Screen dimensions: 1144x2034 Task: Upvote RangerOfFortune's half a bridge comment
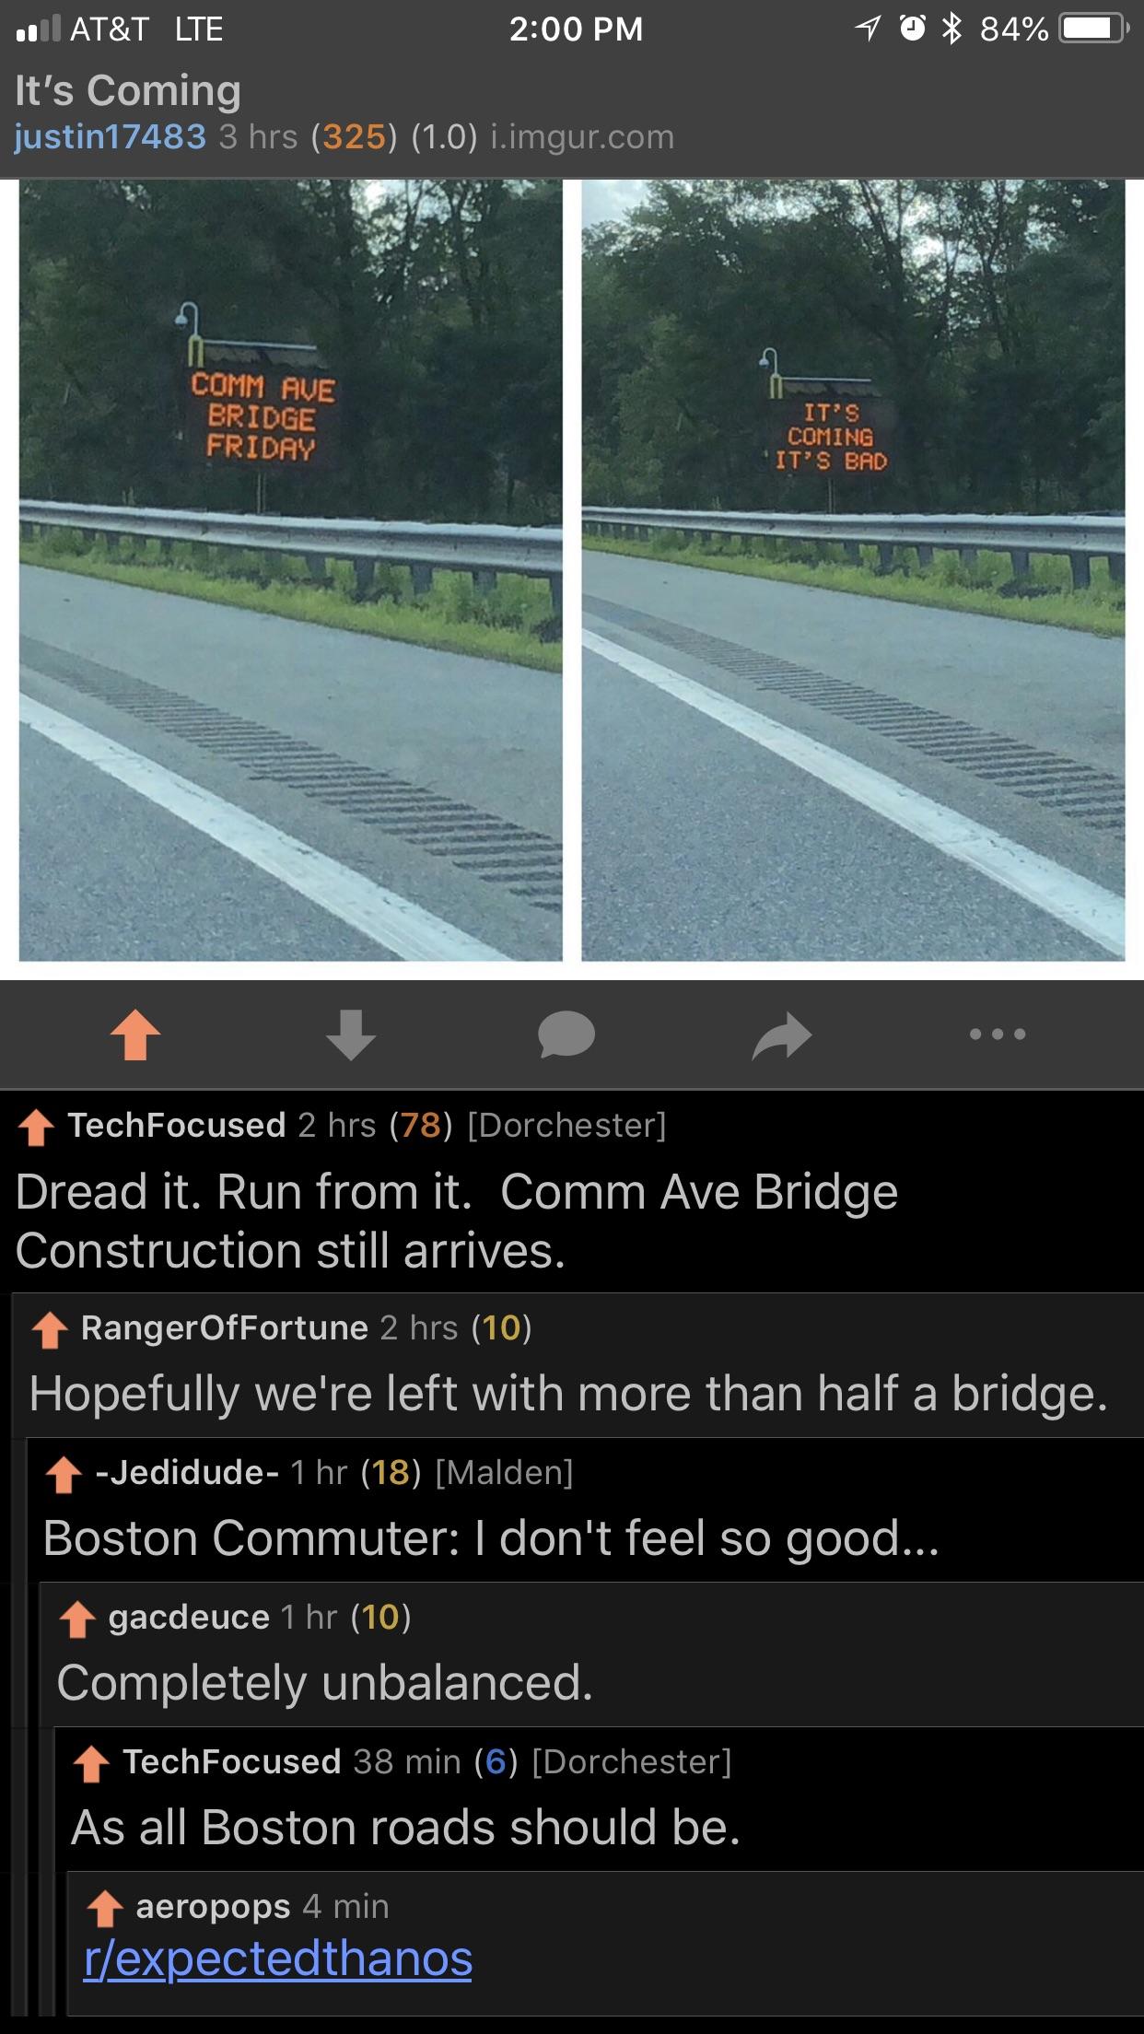pyautogui.click(x=50, y=1329)
